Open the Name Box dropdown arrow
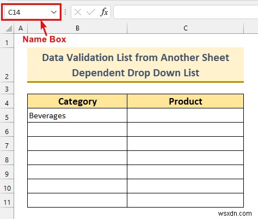Screen dimensions: 258x219 pyautogui.click(x=54, y=12)
